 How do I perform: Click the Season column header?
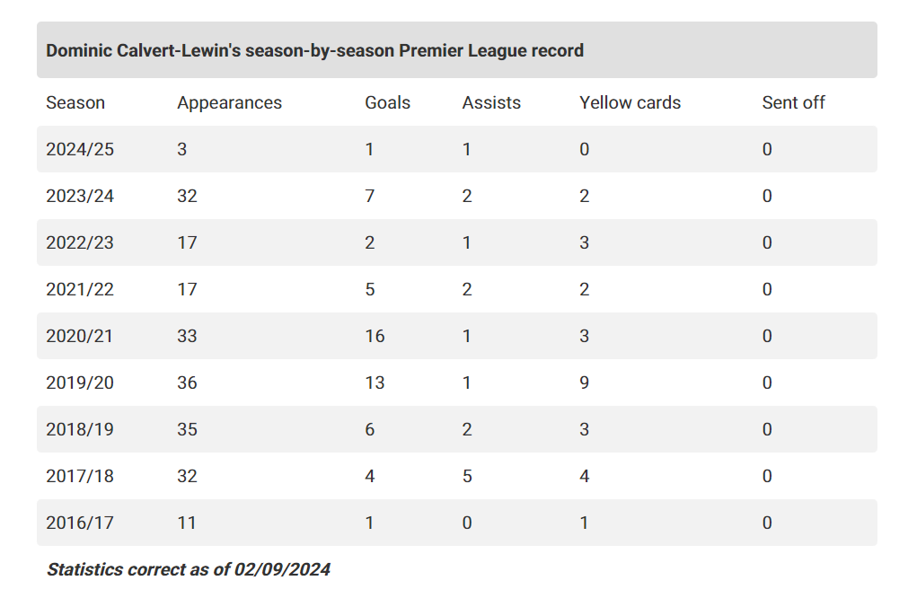coord(75,102)
